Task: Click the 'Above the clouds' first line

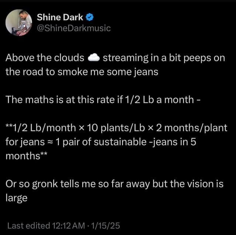Action: click(x=115, y=58)
